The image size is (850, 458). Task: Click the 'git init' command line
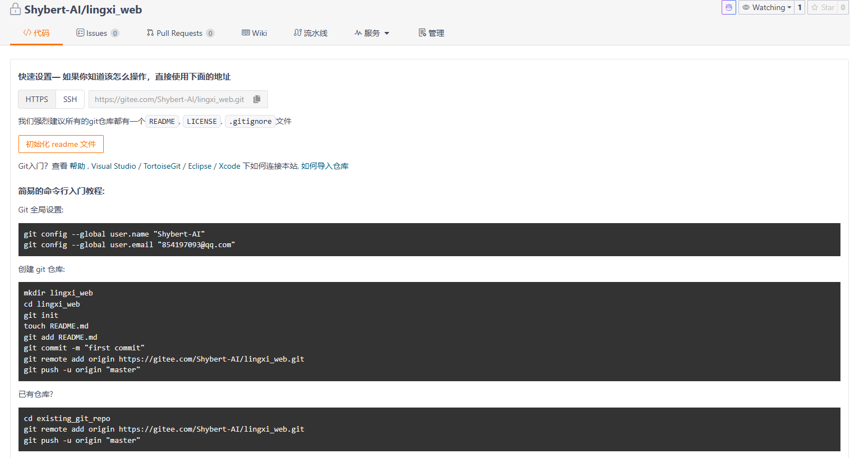tap(41, 315)
